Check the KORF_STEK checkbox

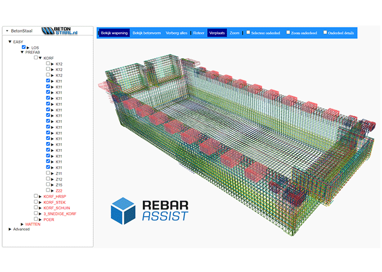(36, 202)
